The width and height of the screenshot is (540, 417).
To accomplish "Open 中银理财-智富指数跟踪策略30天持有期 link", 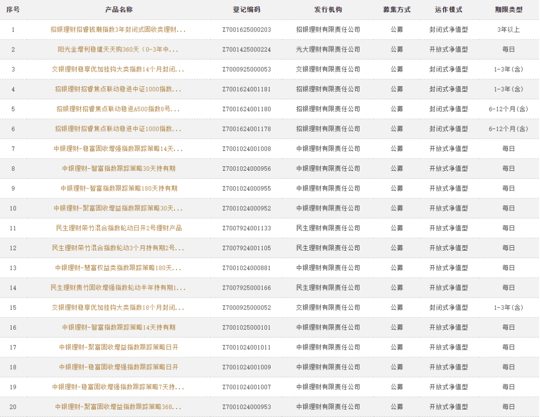I will tap(118, 168).
